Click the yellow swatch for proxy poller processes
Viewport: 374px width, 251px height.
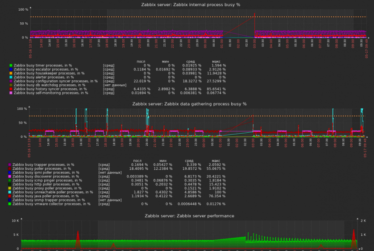9,188
